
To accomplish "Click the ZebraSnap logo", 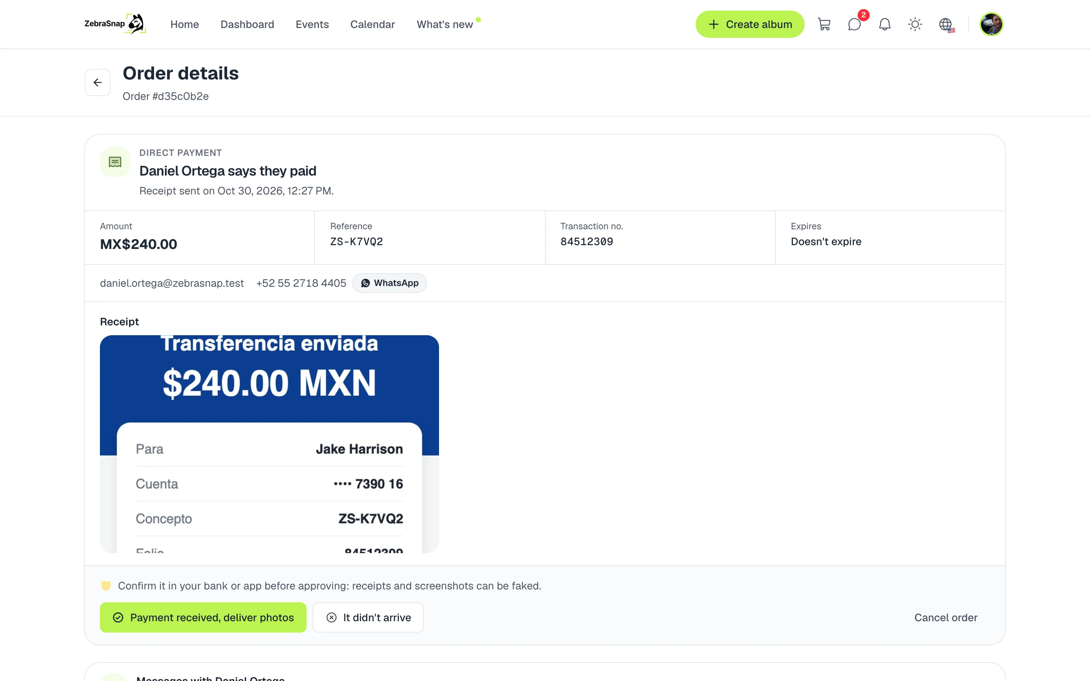I will 115,24.
